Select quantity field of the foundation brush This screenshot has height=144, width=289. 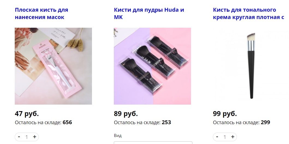(225, 137)
